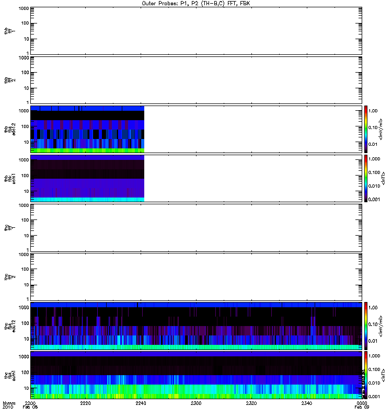Click the thc fbk scm1 spectrogram
This screenshot has width=392, height=418.
coord(196,375)
